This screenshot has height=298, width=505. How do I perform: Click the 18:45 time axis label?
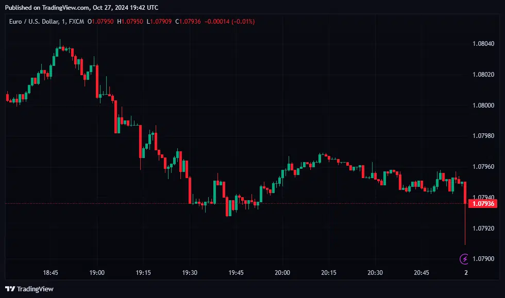coord(50,273)
